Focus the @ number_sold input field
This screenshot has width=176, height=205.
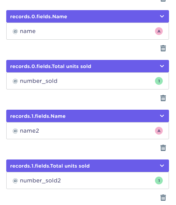coord(88,81)
